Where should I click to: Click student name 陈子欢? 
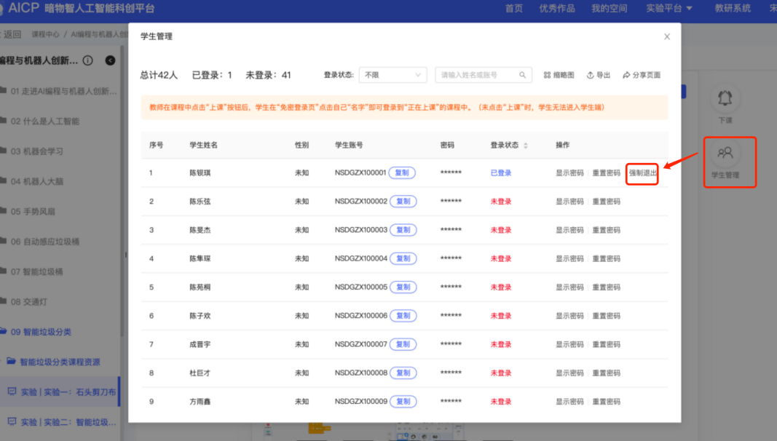pos(200,316)
